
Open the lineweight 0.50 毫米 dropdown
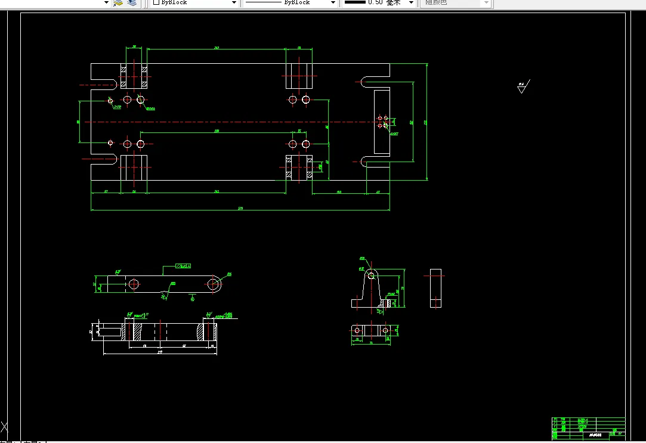click(x=379, y=2)
